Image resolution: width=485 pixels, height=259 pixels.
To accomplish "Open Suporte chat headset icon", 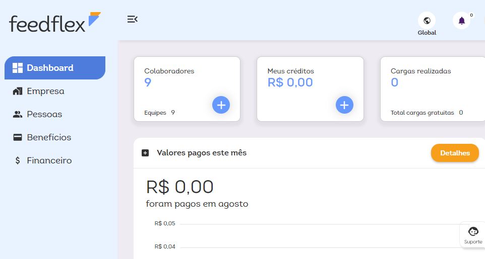I will coord(473,232).
